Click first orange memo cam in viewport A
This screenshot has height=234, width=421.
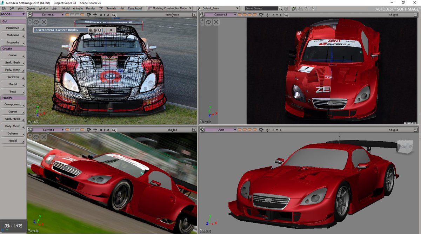click(67, 15)
